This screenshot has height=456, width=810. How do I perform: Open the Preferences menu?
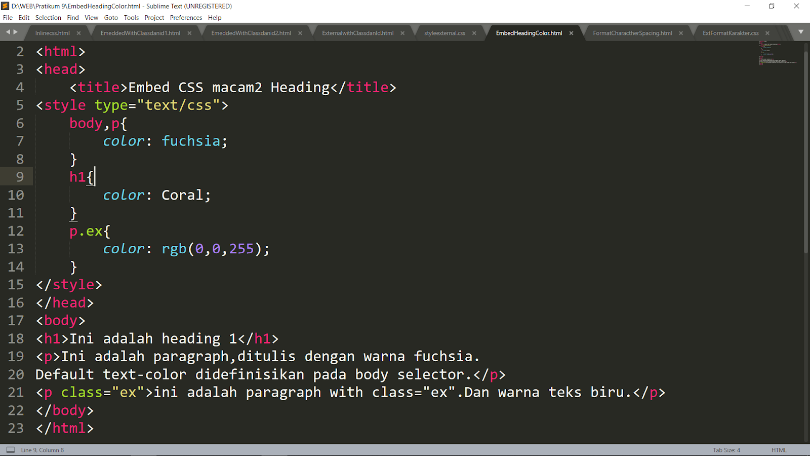(186, 17)
